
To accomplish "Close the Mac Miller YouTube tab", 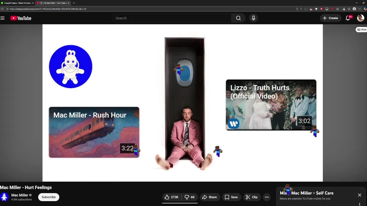I will pos(69,3).
